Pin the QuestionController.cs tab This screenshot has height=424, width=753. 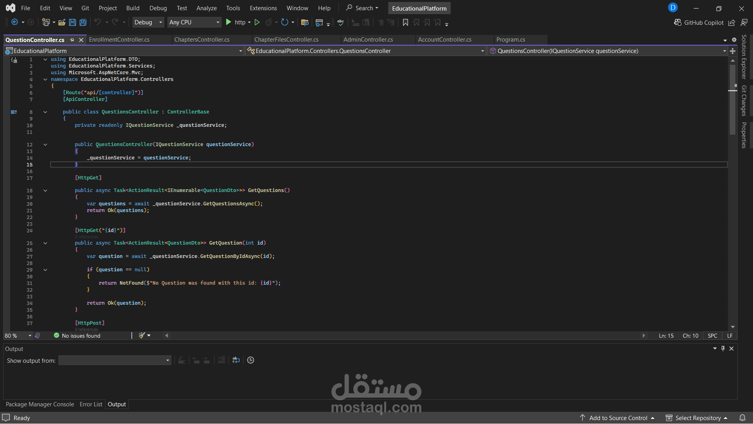72,40
